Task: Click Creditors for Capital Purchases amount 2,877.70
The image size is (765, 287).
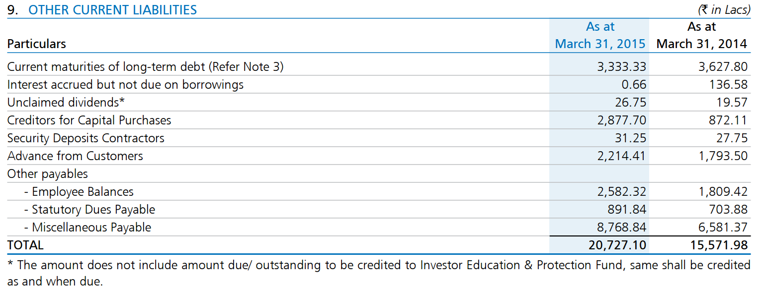Action: (621, 120)
